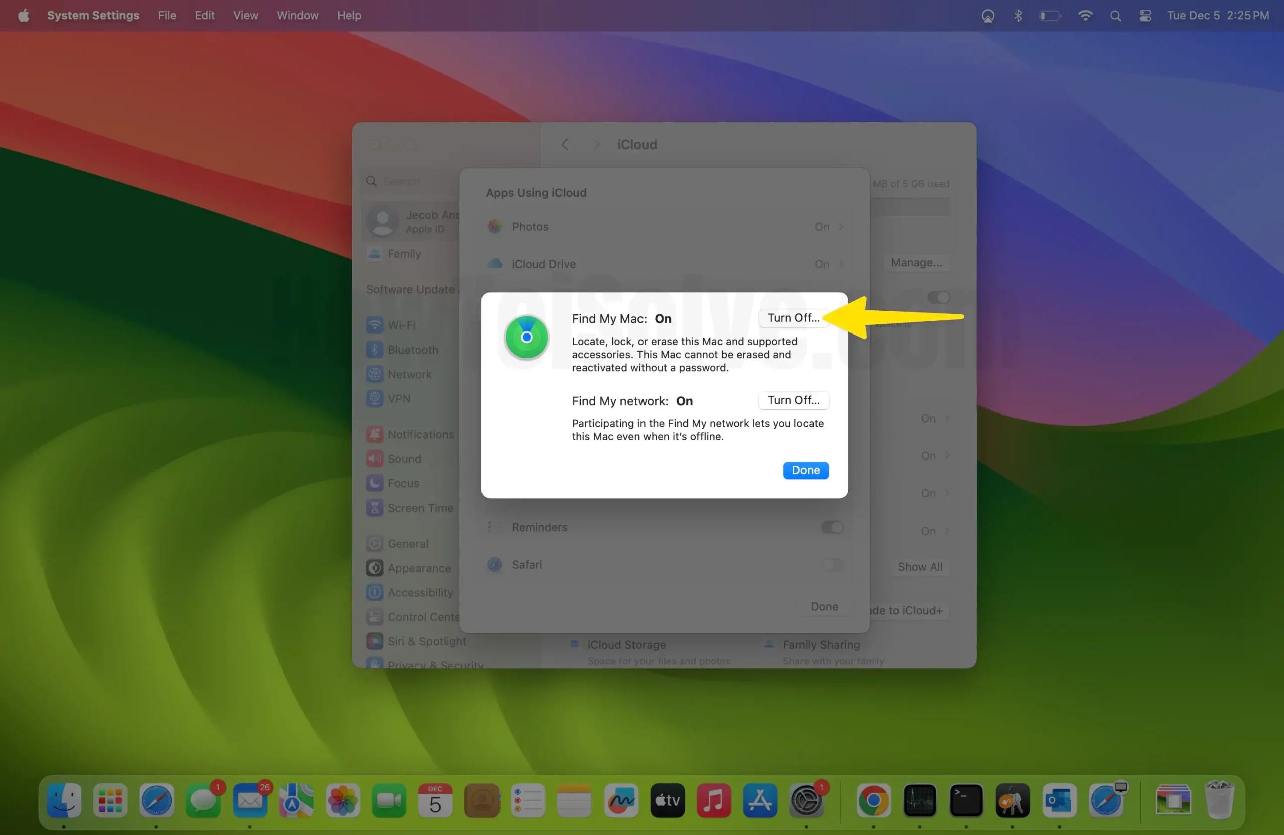
Task: Expand Photos iCloud options chevron
Action: (840, 227)
